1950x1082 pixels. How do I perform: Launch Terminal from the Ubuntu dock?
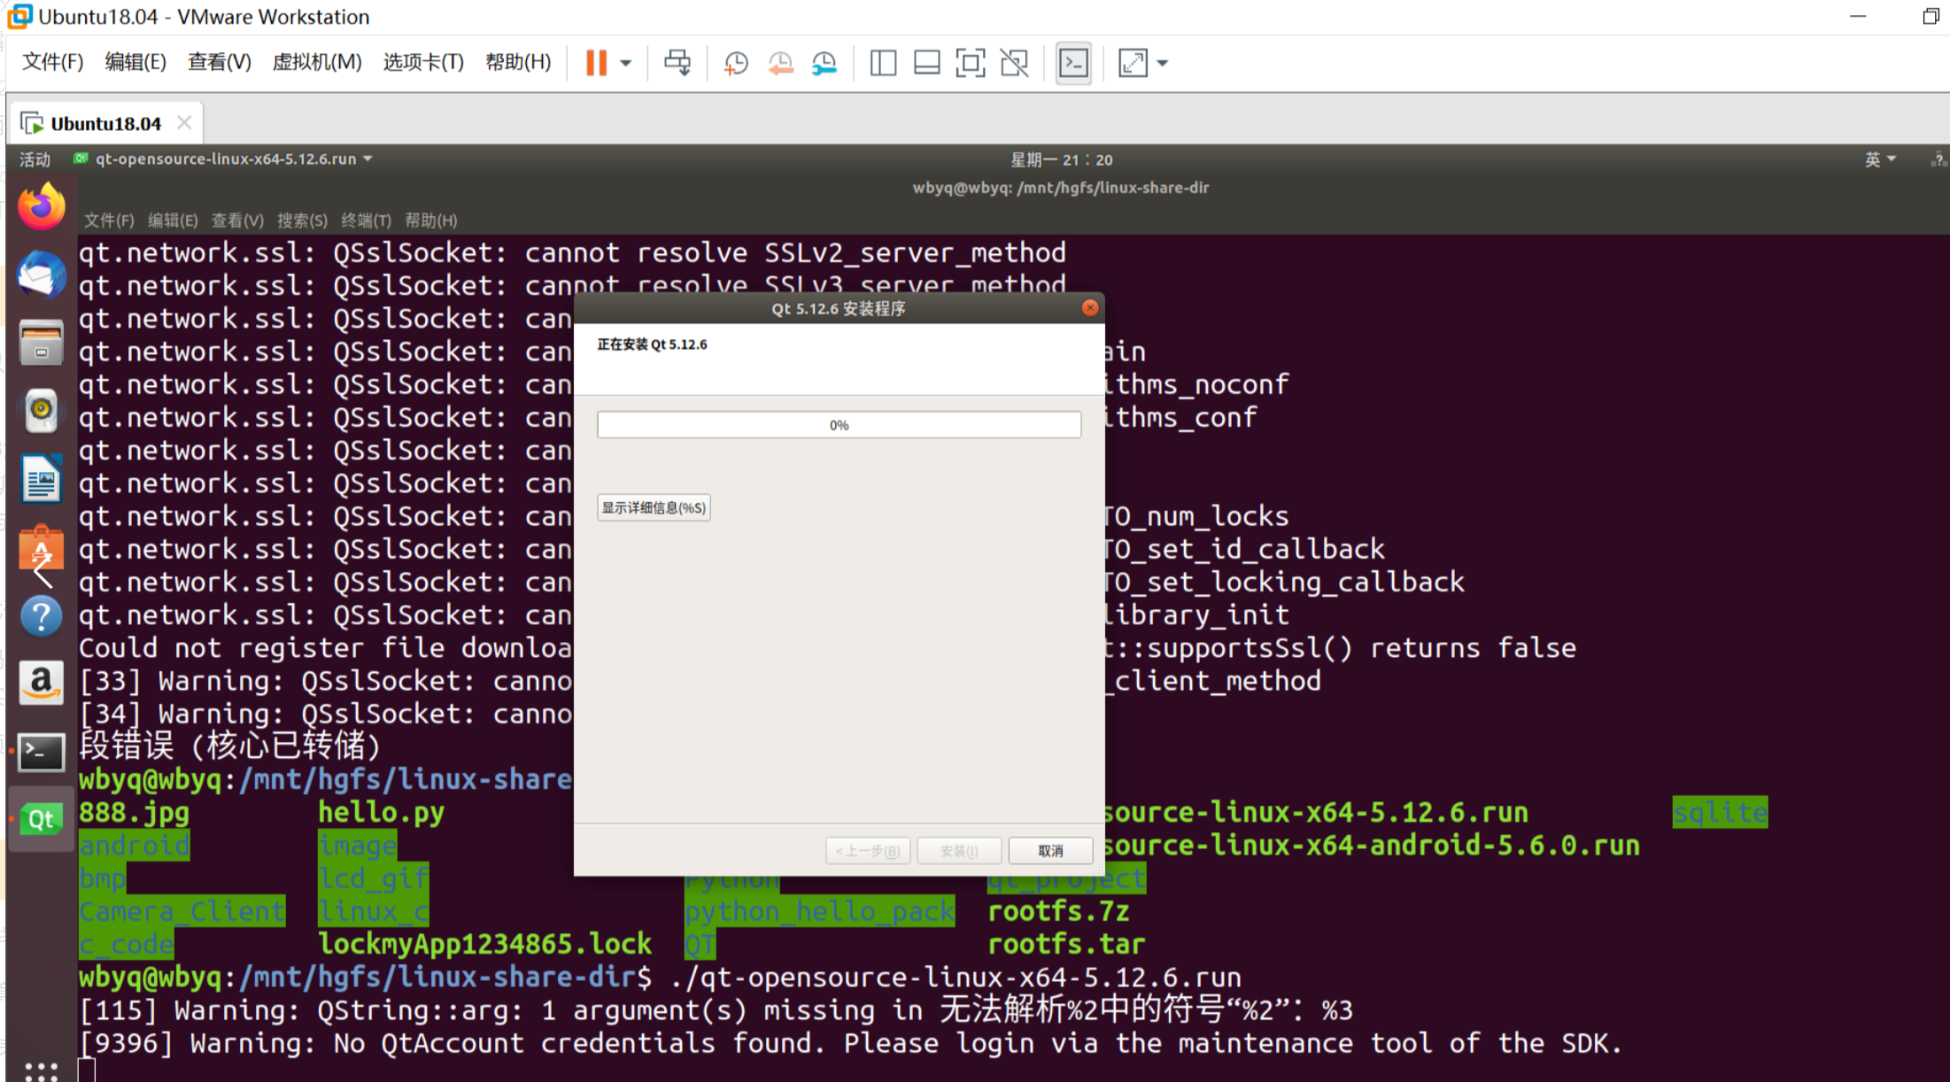[41, 752]
